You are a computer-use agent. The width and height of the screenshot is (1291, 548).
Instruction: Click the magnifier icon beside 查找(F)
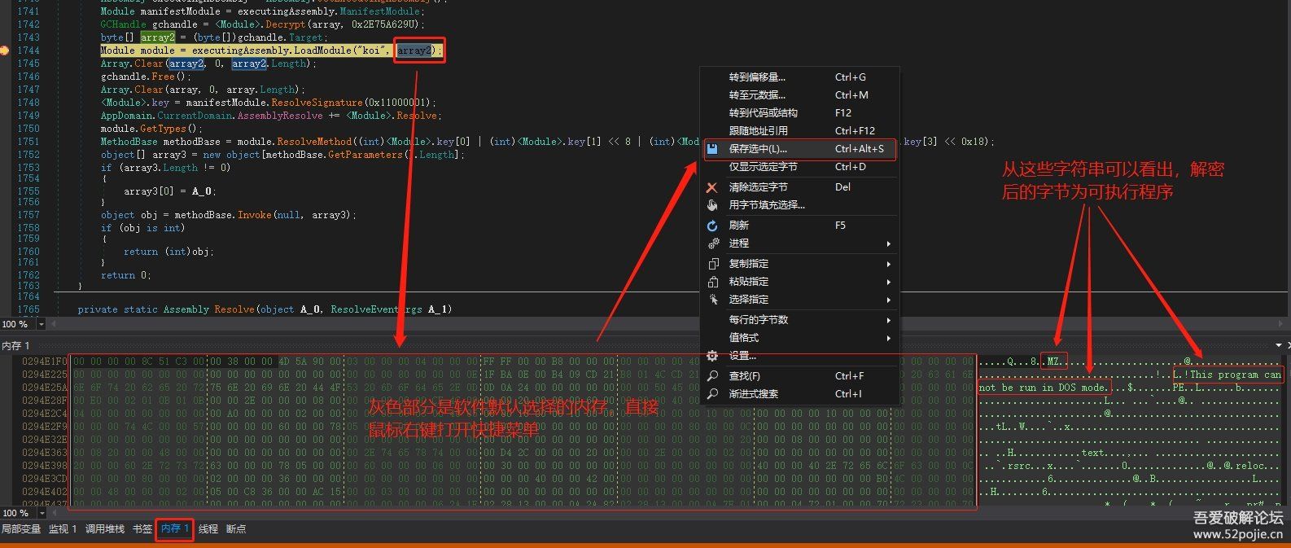[712, 376]
